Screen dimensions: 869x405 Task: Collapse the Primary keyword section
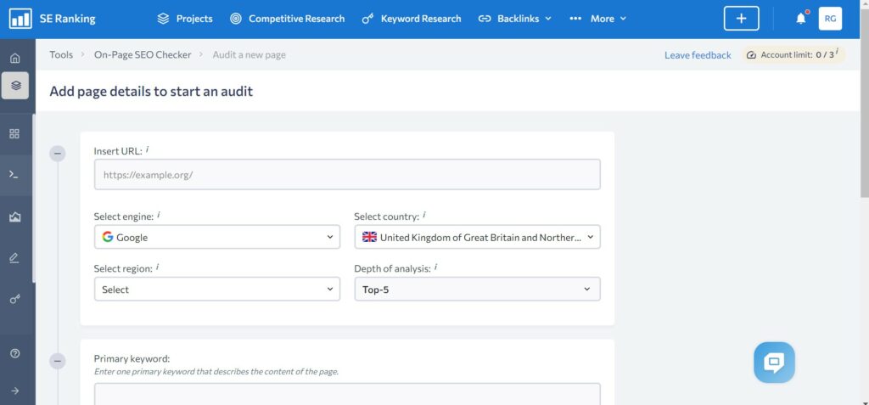(x=58, y=361)
